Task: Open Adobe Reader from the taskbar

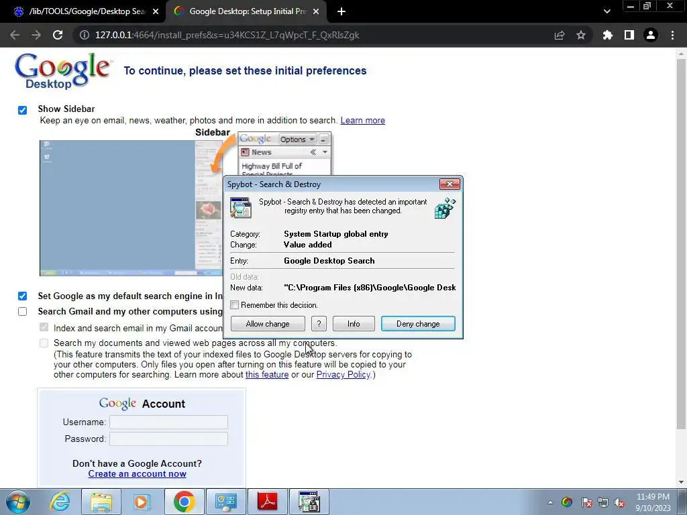Action: pyautogui.click(x=268, y=502)
